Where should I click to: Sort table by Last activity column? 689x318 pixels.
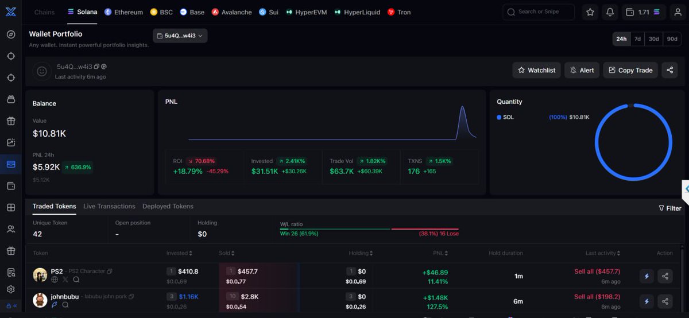coord(602,253)
